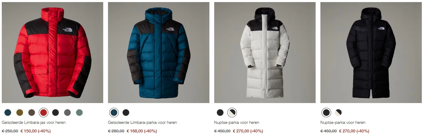This screenshot has height=136, width=423.
Task: Choose black swatch for Limbara-jas
Action: pos(55,113)
